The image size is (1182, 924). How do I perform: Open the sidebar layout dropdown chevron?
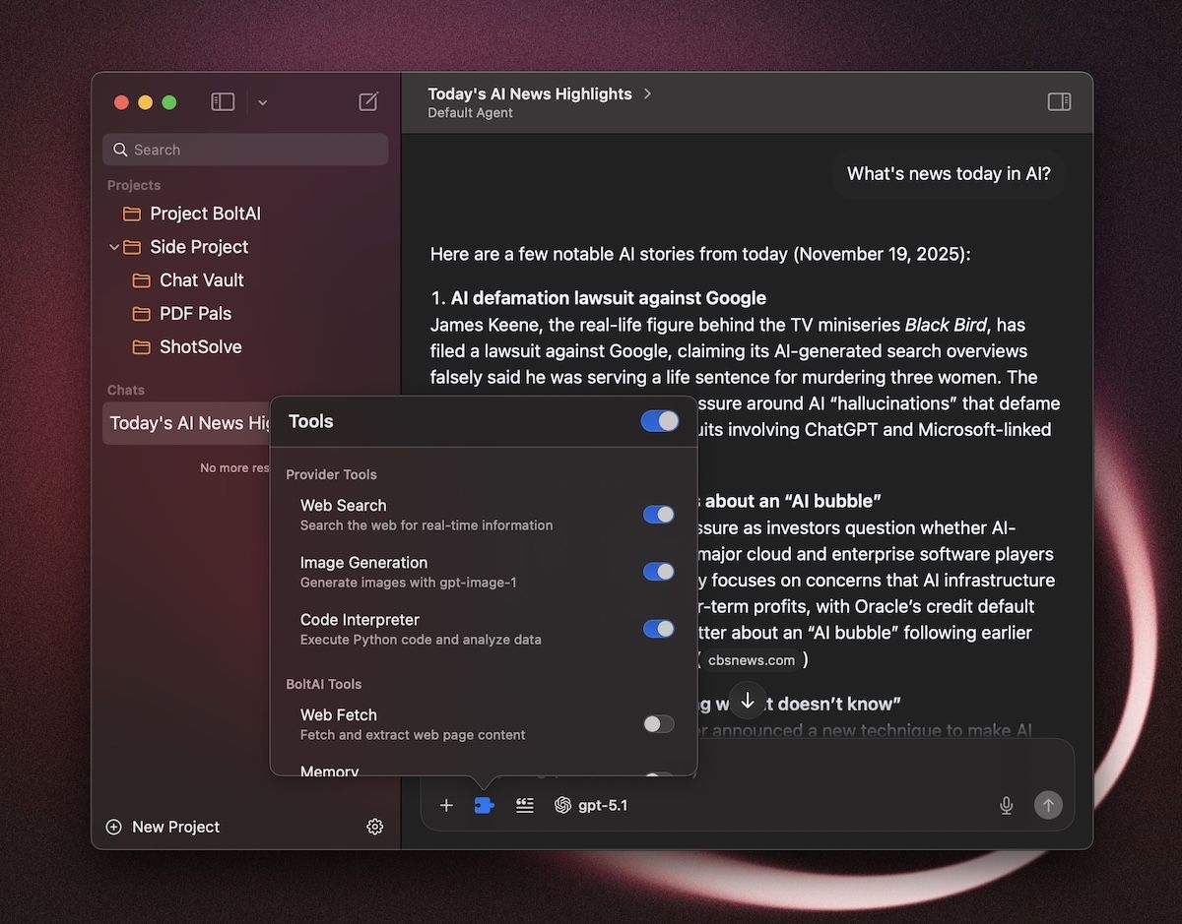tap(262, 102)
